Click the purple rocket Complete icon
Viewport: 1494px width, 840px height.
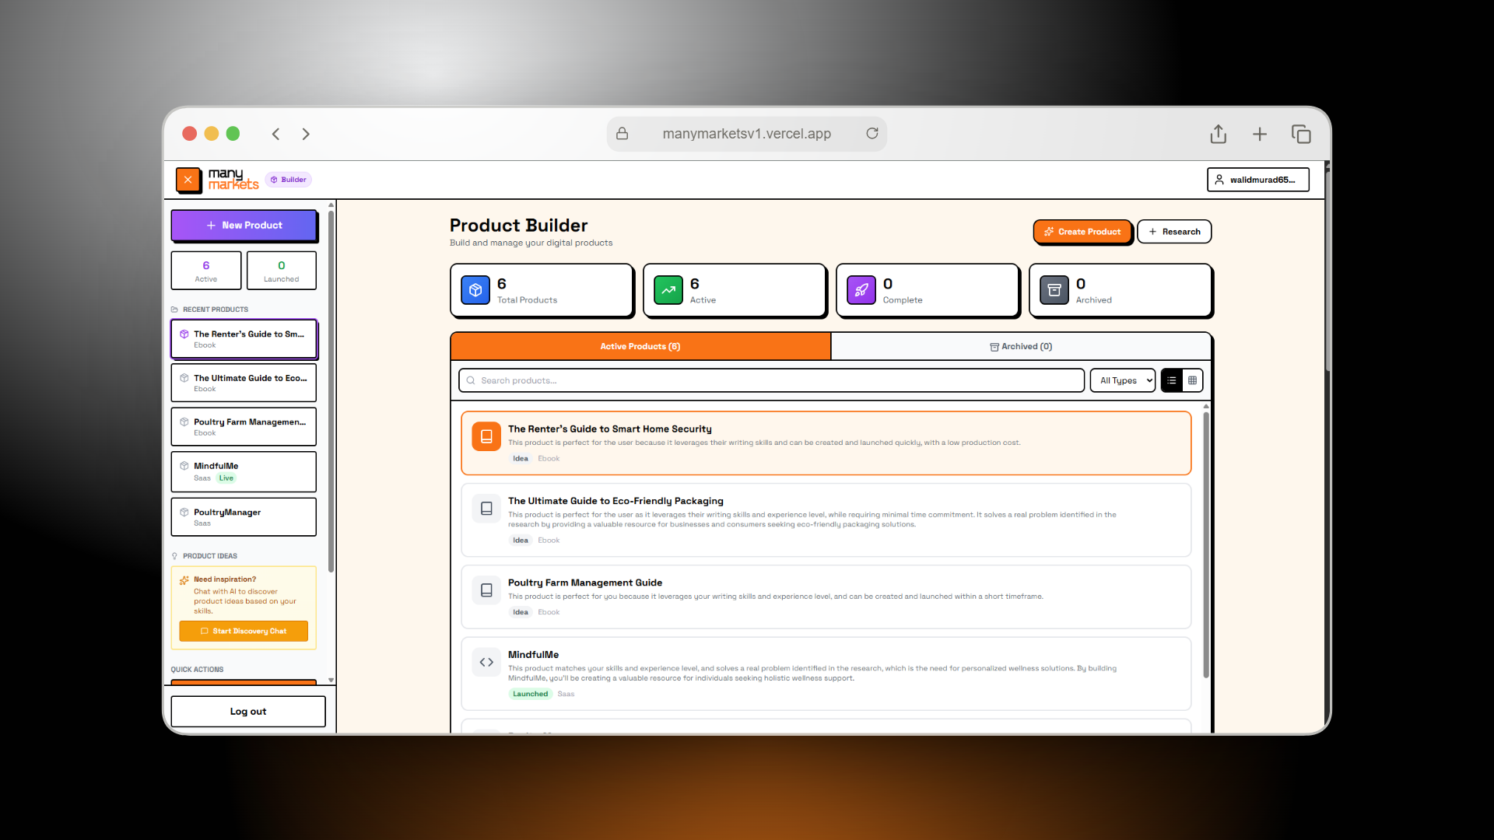tap(861, 290)
